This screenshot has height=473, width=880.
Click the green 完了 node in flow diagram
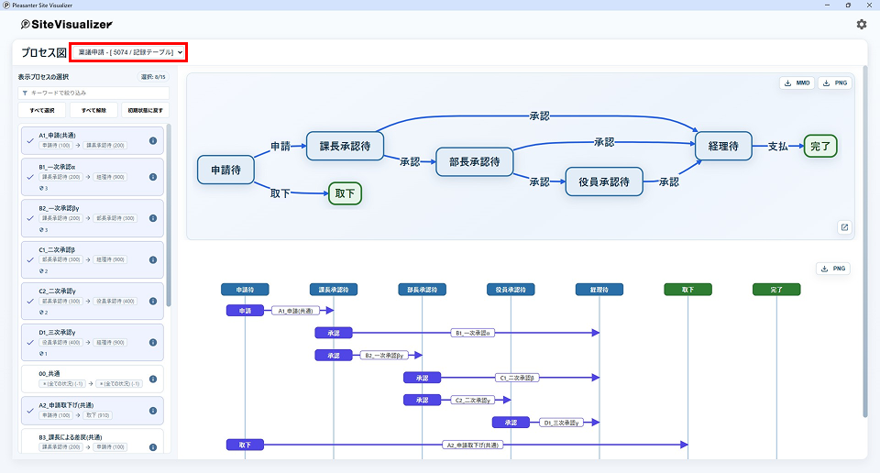(819, 147)
